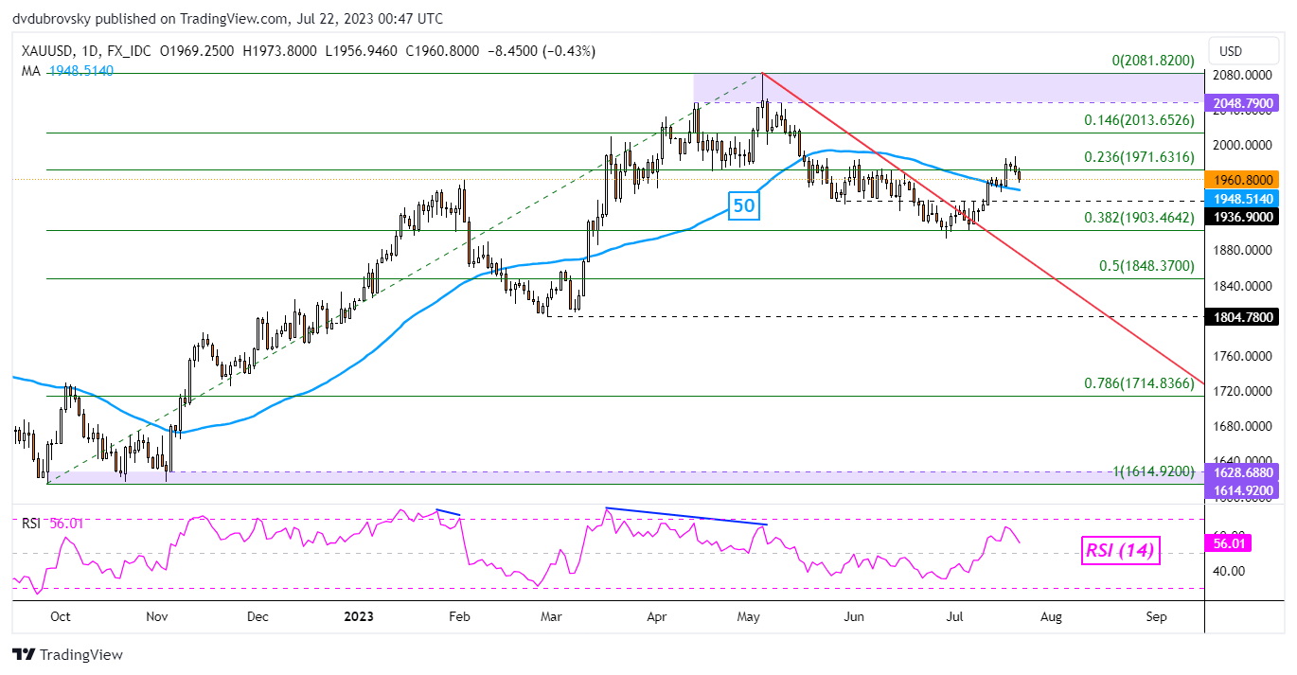
Task: Click the Fibonacci label 0.146(2013.6526)
Action: 1140,120
